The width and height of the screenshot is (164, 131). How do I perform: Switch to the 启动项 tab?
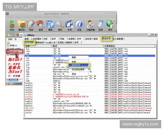pyautogui.click(x=88, y=39)
